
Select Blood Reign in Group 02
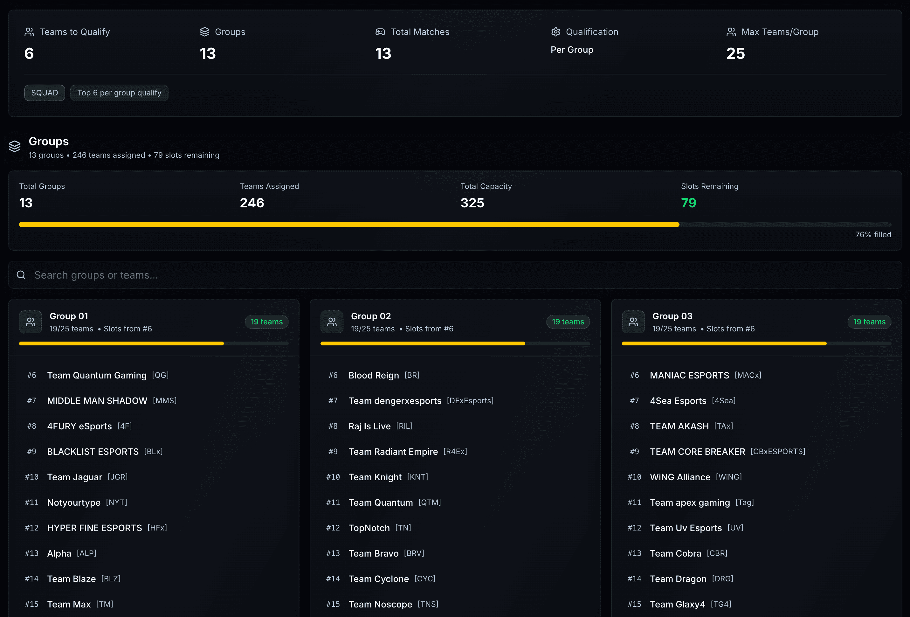pos(374,375)
